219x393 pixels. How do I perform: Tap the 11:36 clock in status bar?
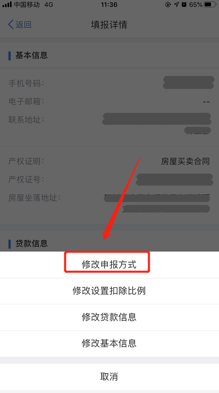click(x=109, y=4)
